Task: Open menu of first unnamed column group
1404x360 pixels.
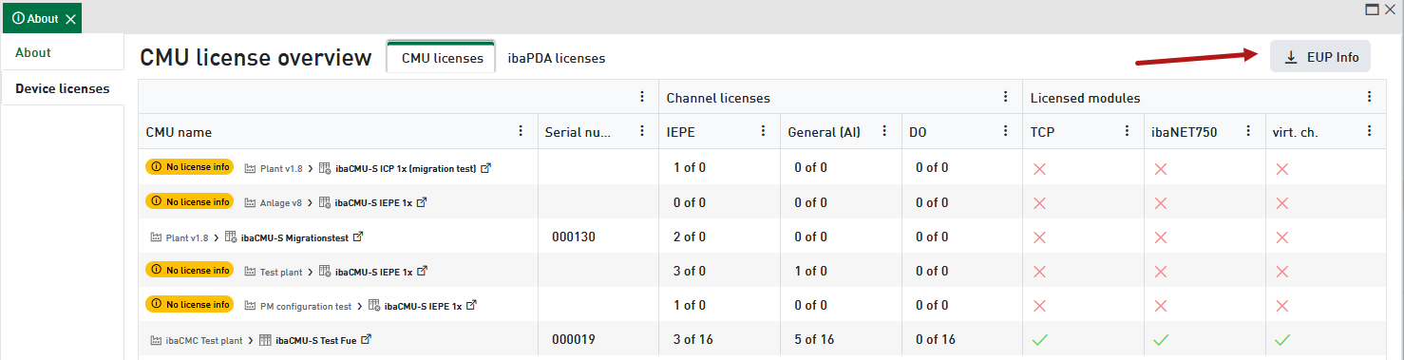Action: pyautogui.click(x=642, y=97)
